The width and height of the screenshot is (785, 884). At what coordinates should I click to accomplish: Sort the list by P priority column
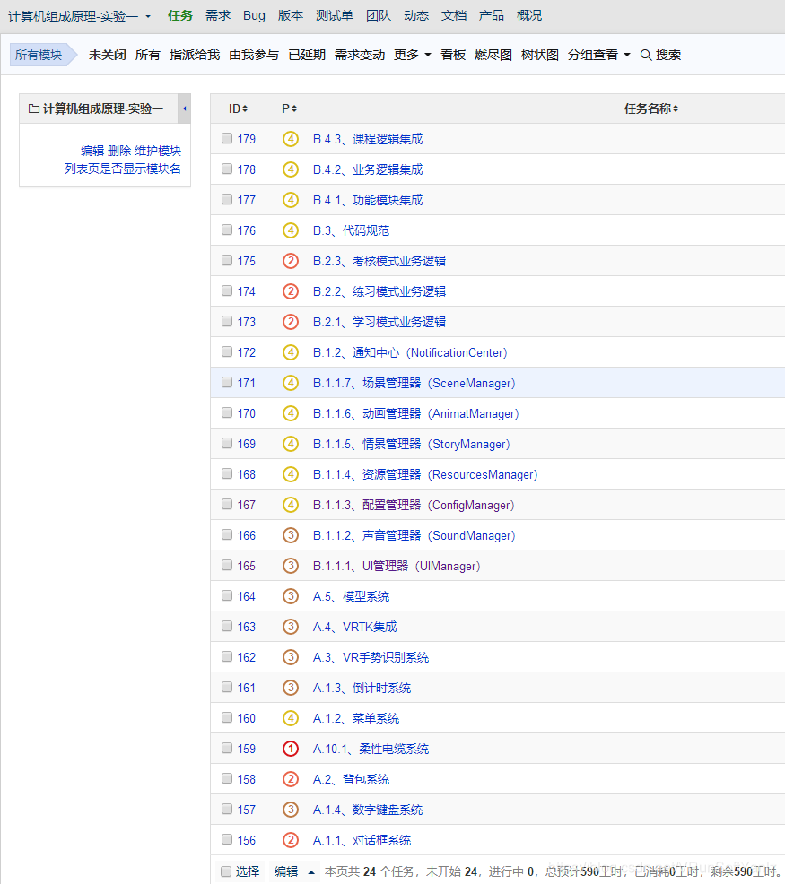[x=289, y=108]
